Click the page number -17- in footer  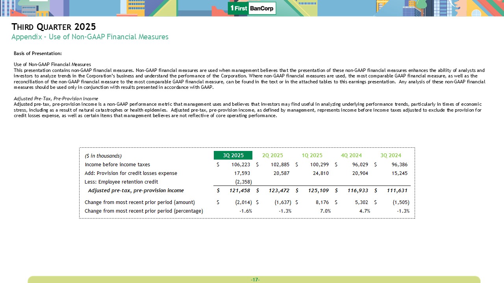click(255, 280)
